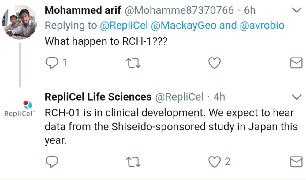This screenshot has width=306, height=180.
Task: Click the 4h timestamp on RepliCel's reply
Action: (219, 97)
